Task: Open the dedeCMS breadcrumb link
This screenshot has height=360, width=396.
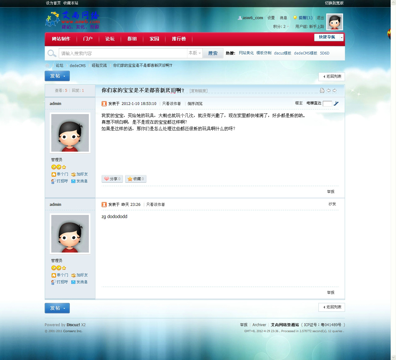Action: 77,65
